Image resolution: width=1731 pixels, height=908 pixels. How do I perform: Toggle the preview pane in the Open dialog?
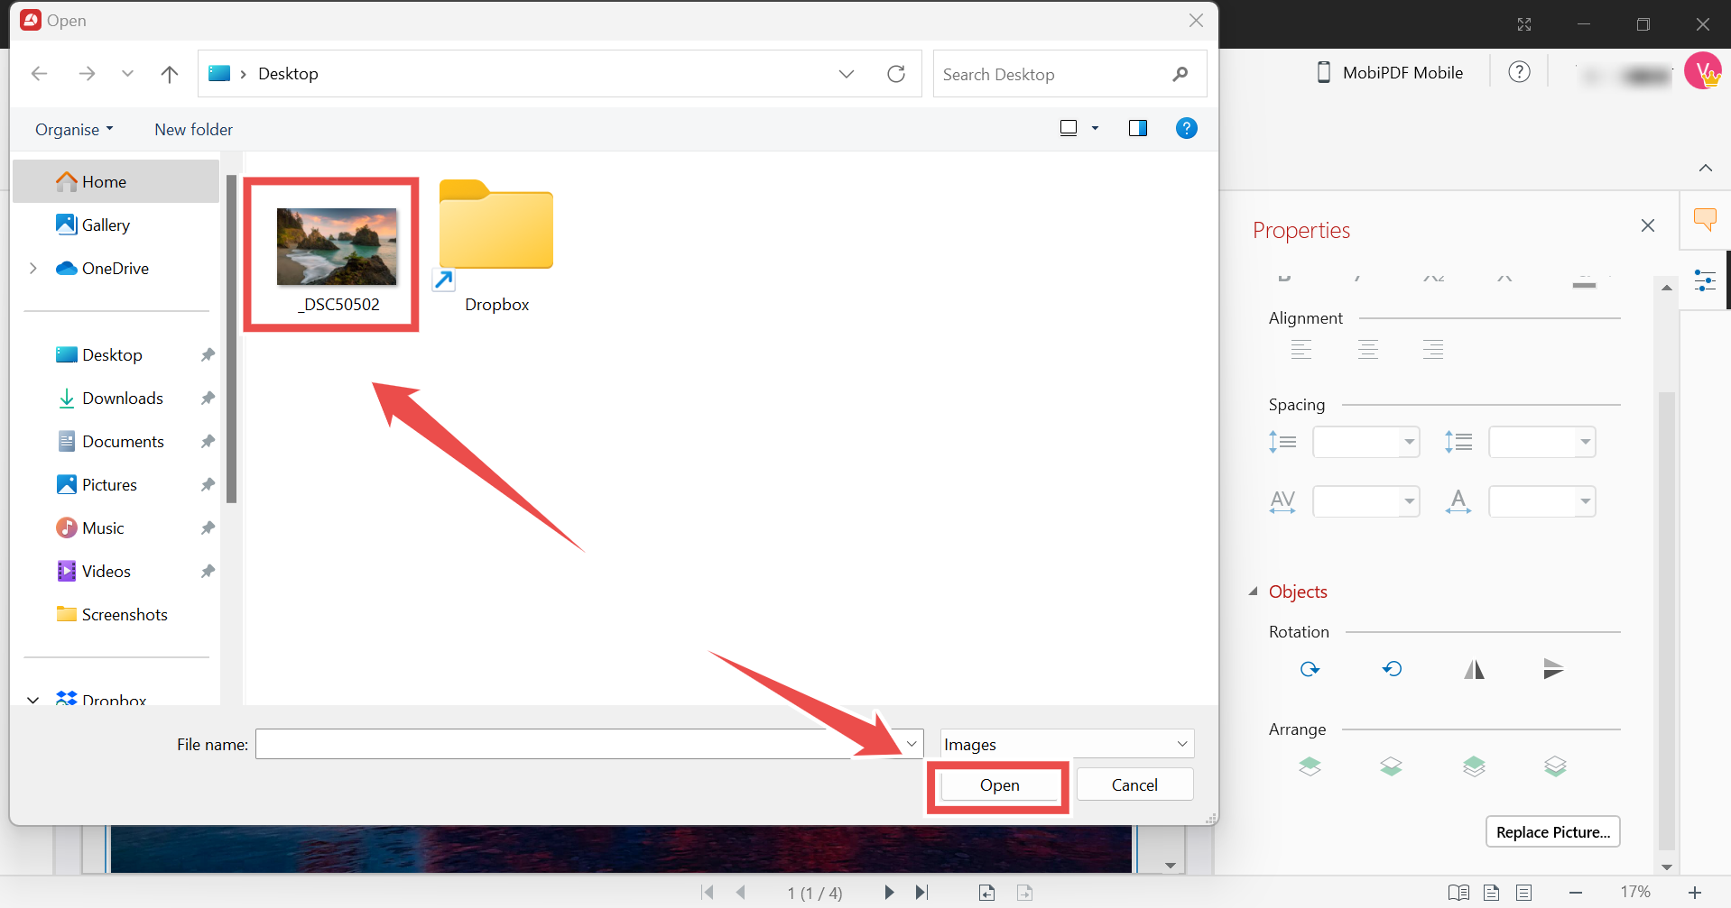[1137, 127]
